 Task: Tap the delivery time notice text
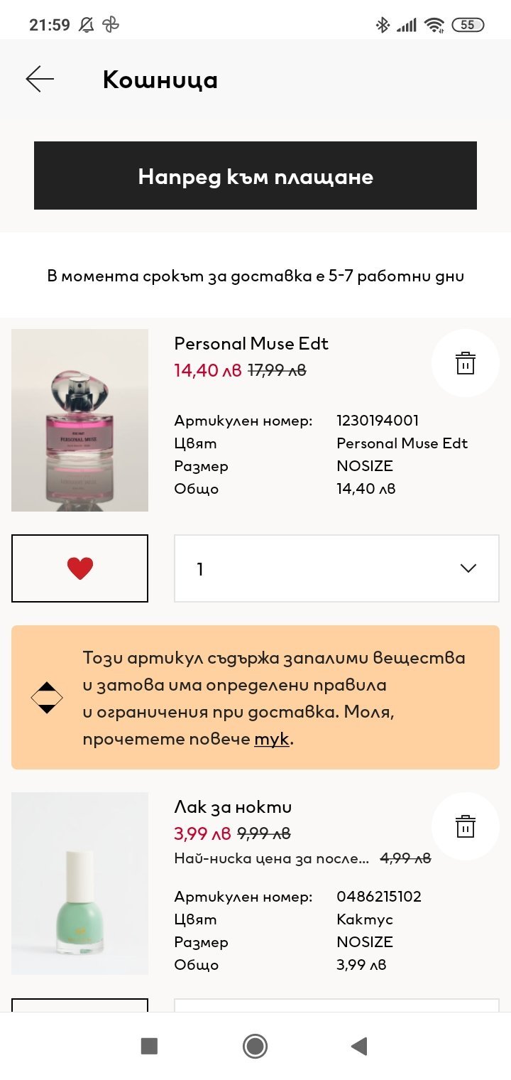coord(255,276)
